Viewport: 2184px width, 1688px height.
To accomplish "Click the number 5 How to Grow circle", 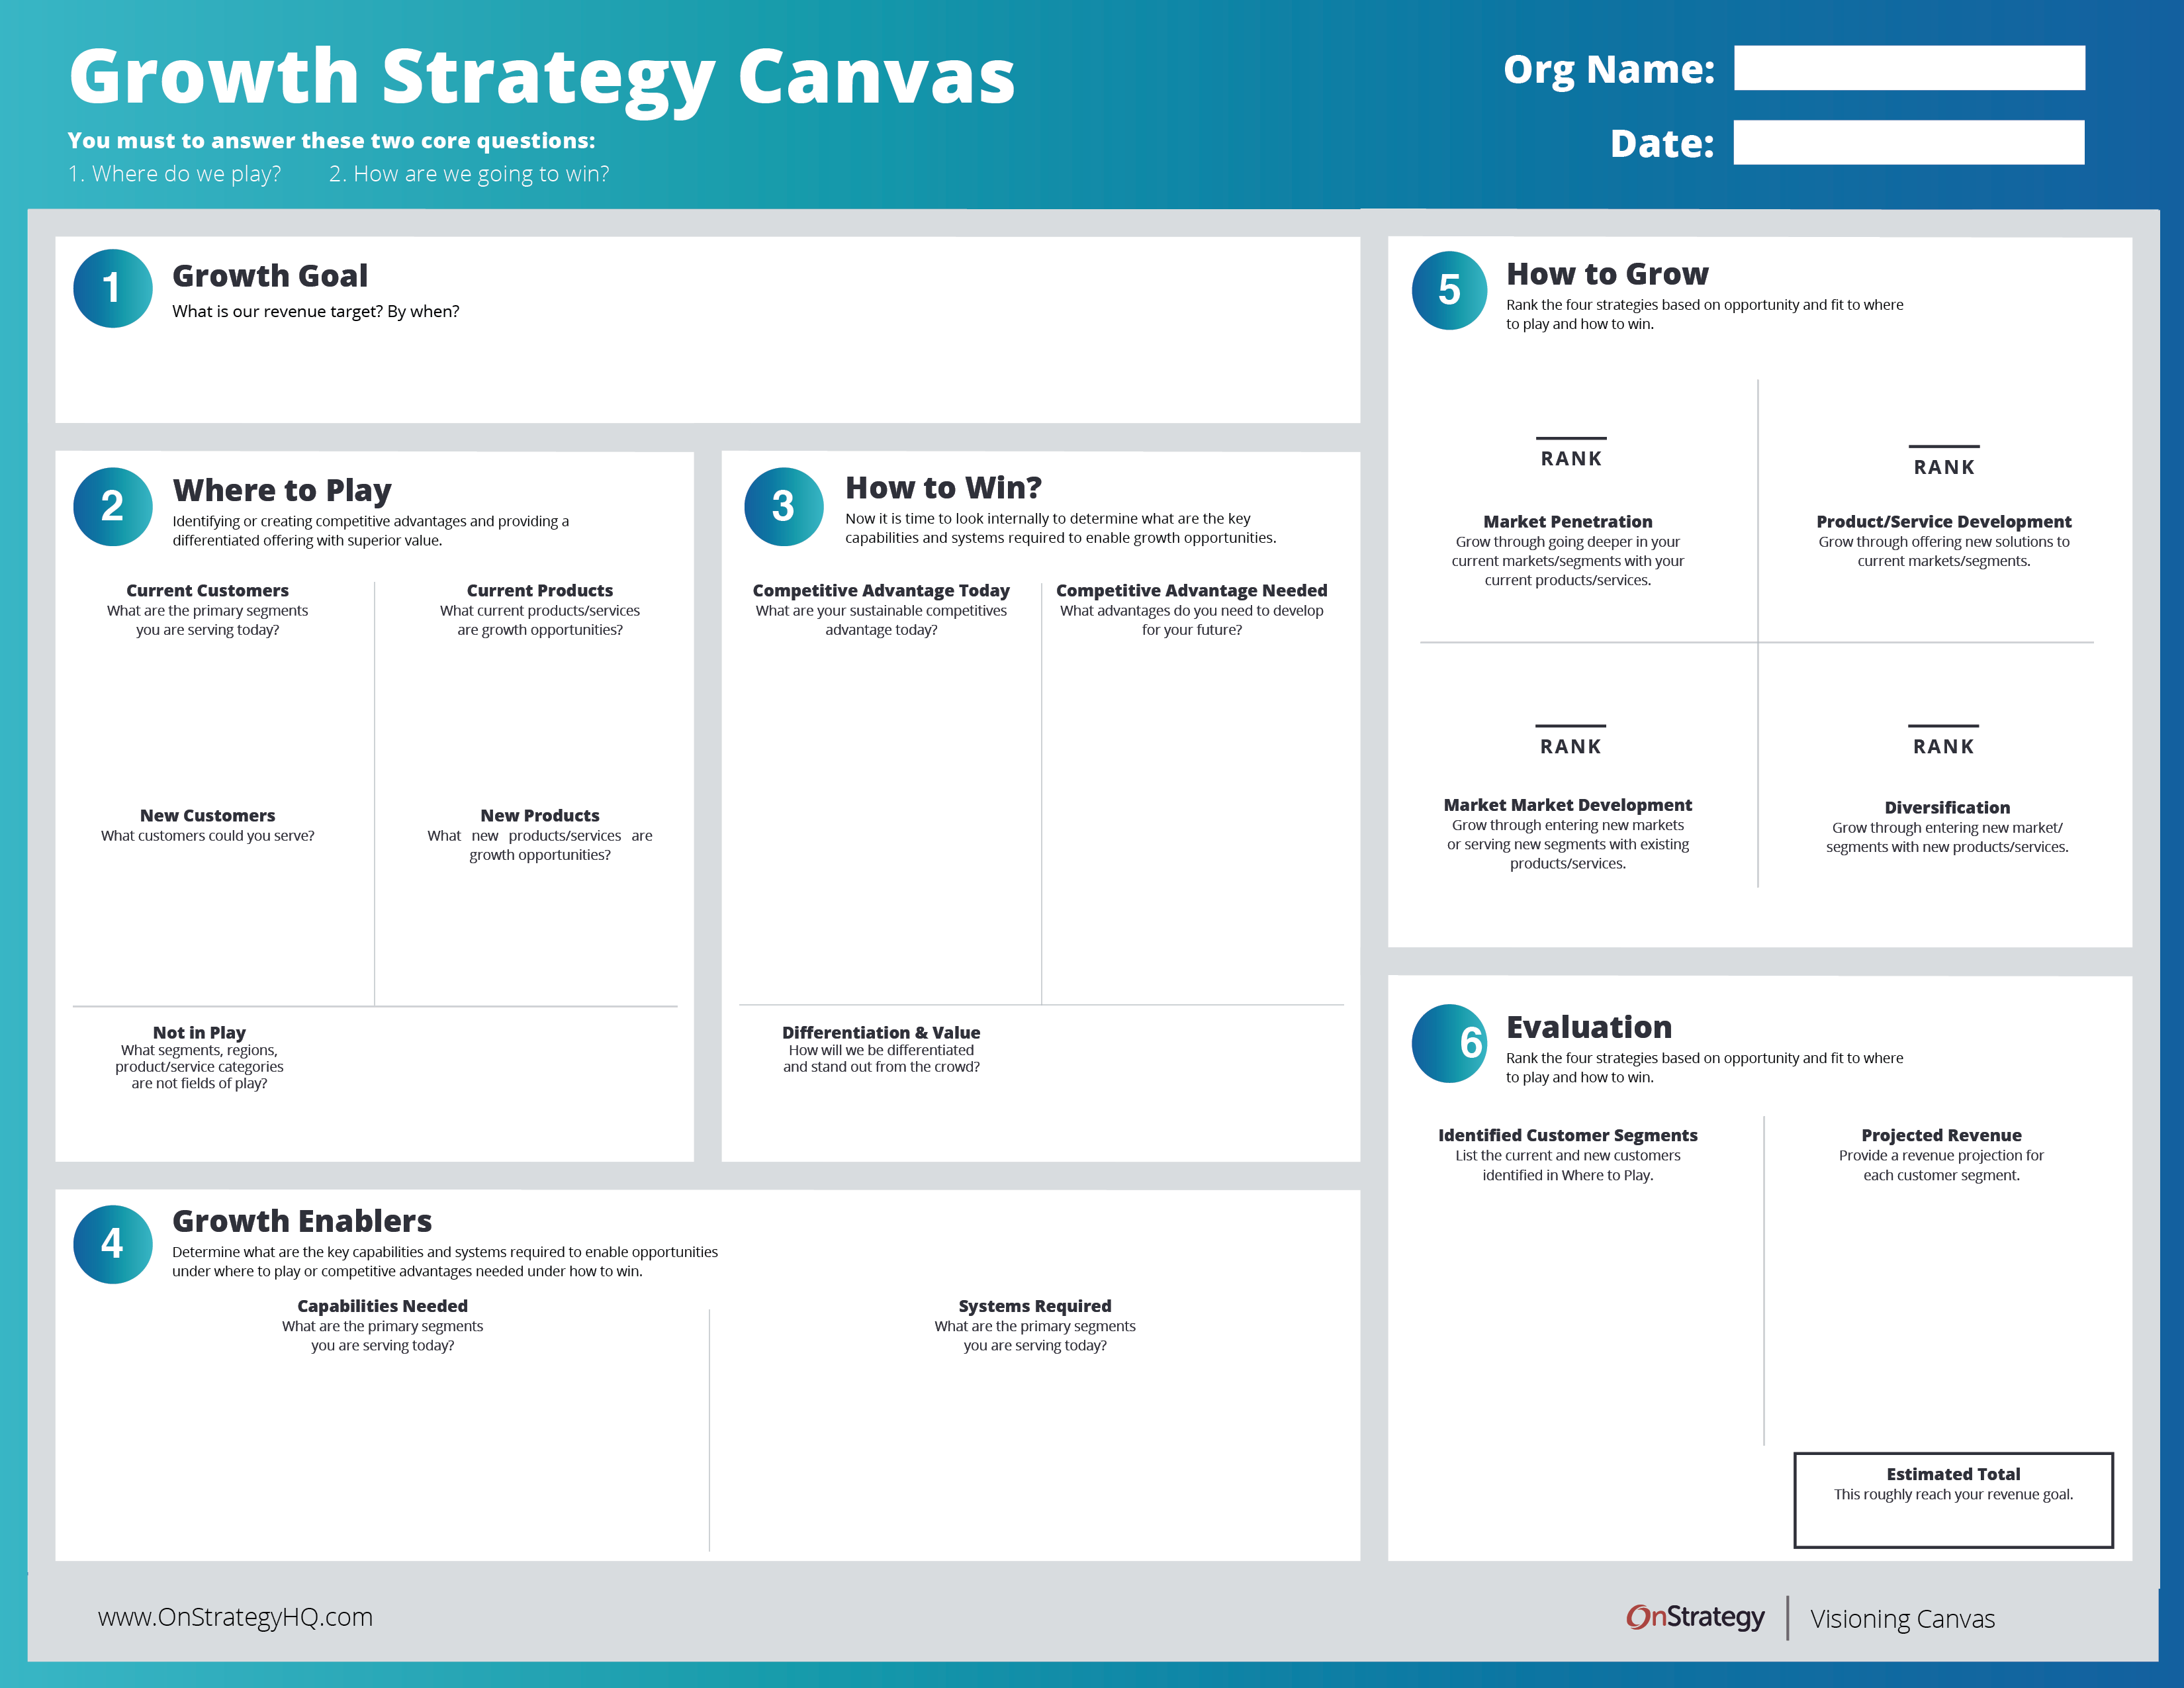I will 1450,290.
